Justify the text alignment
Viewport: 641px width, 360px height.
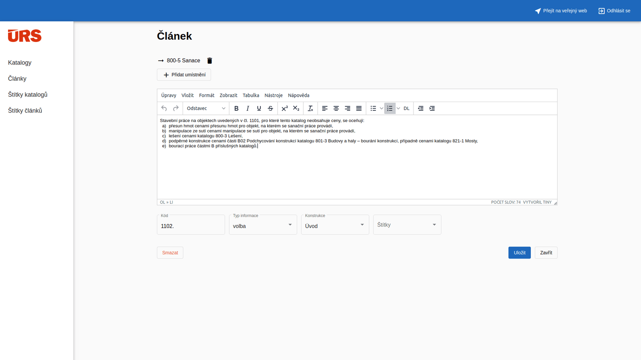click(359, 108)
